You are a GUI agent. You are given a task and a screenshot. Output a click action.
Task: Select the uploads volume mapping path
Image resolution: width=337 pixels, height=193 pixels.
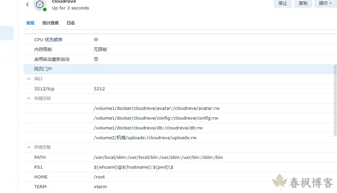(145, 138)
